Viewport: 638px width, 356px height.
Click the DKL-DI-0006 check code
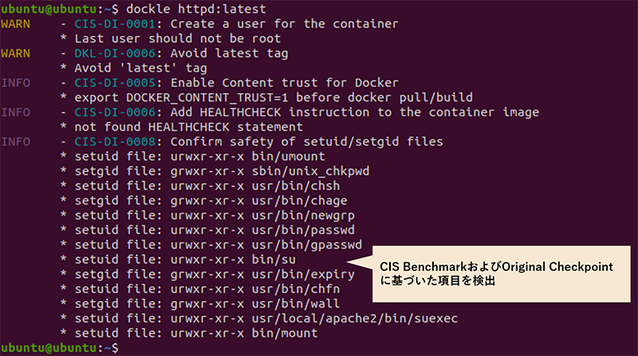click(116, 53)
